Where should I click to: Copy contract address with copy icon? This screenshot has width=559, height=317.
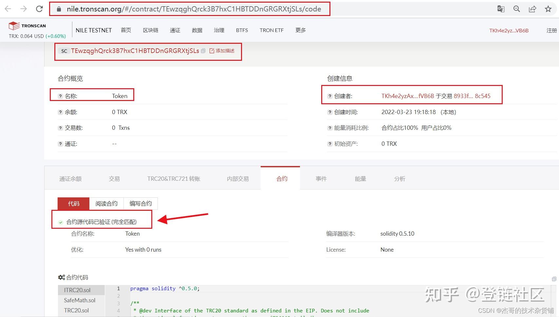point(203,51)
